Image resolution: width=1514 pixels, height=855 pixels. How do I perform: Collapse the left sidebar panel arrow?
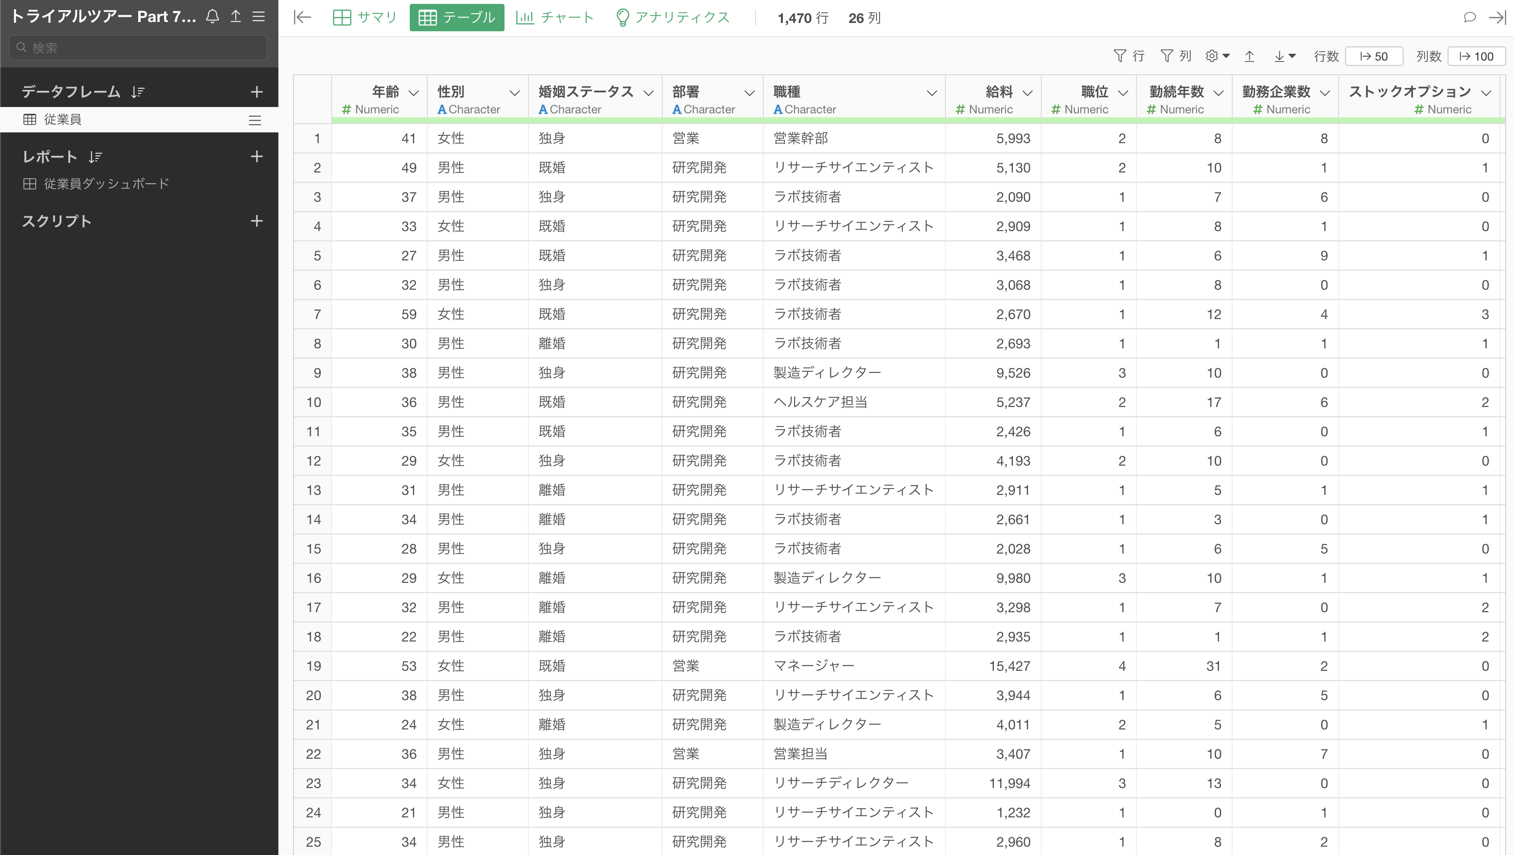302,18
